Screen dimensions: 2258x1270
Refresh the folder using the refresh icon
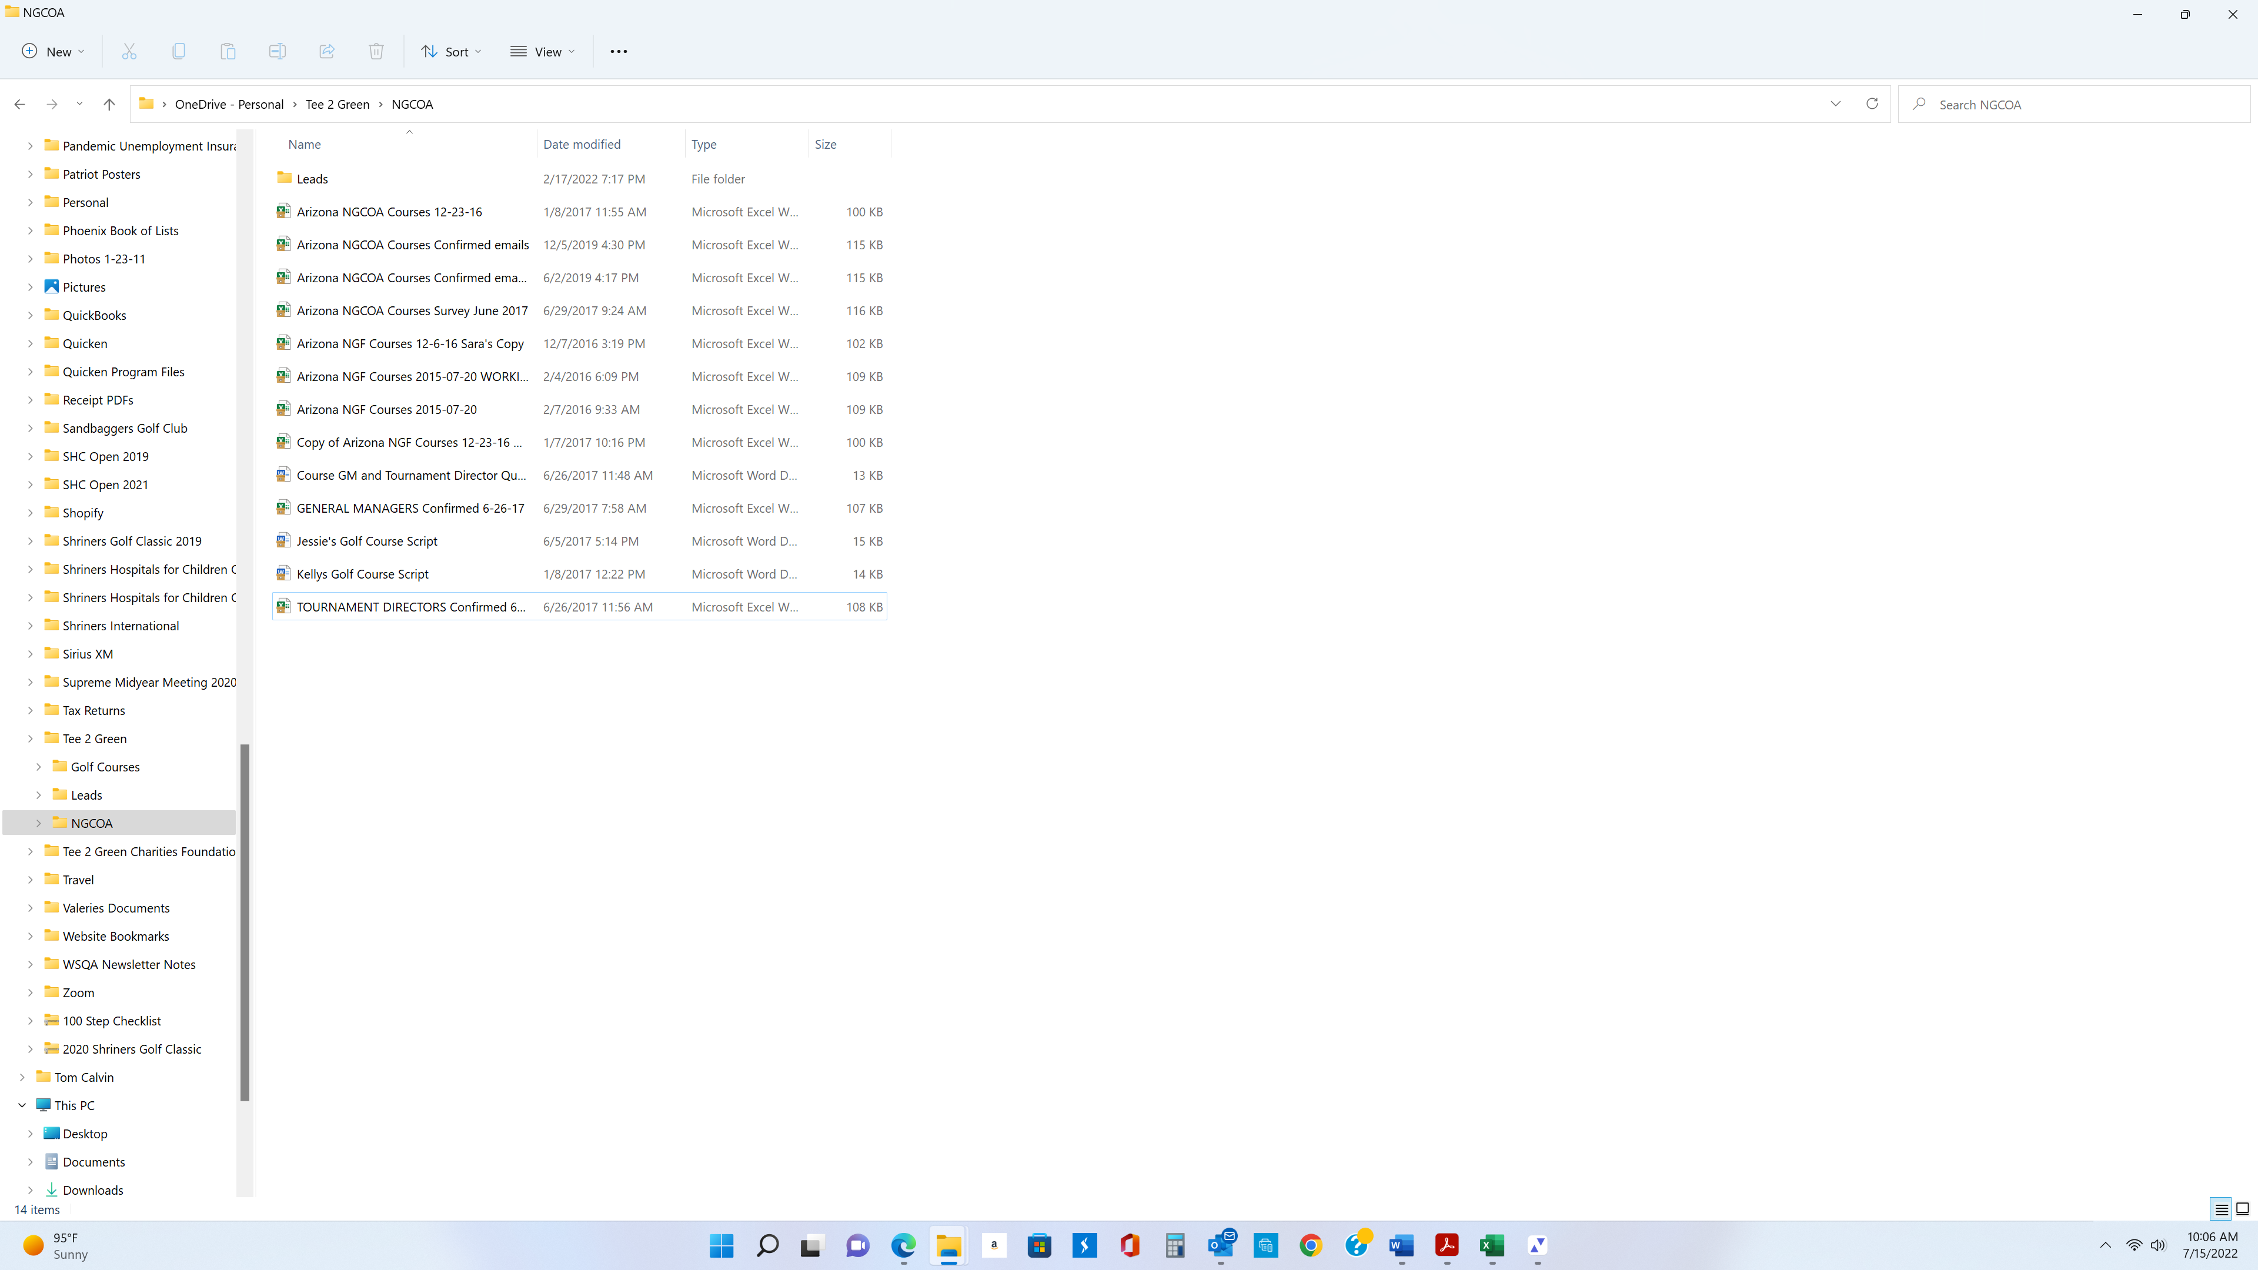click(x=1872, y=103)
